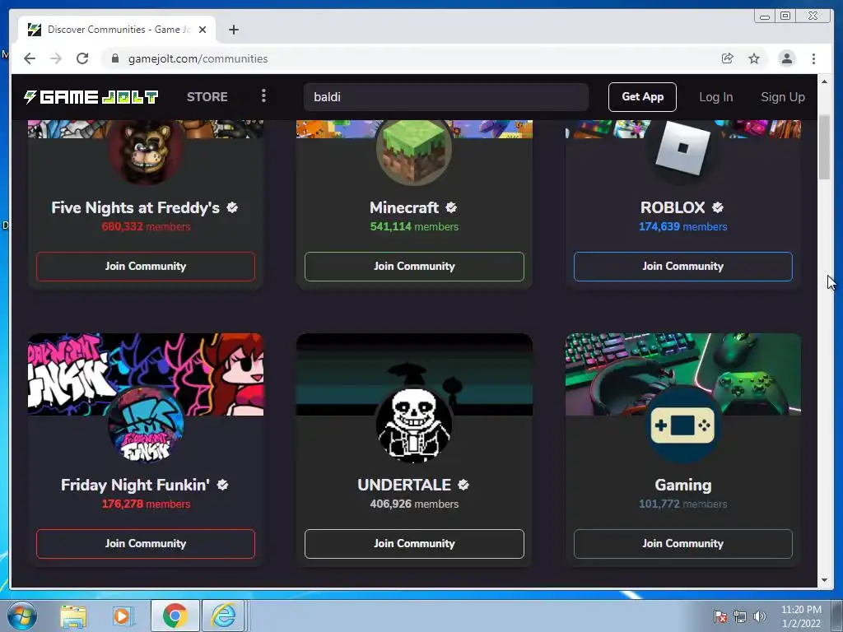Click '176,278 members' text
The image size is (843, 632).
[x=146, y=504]
